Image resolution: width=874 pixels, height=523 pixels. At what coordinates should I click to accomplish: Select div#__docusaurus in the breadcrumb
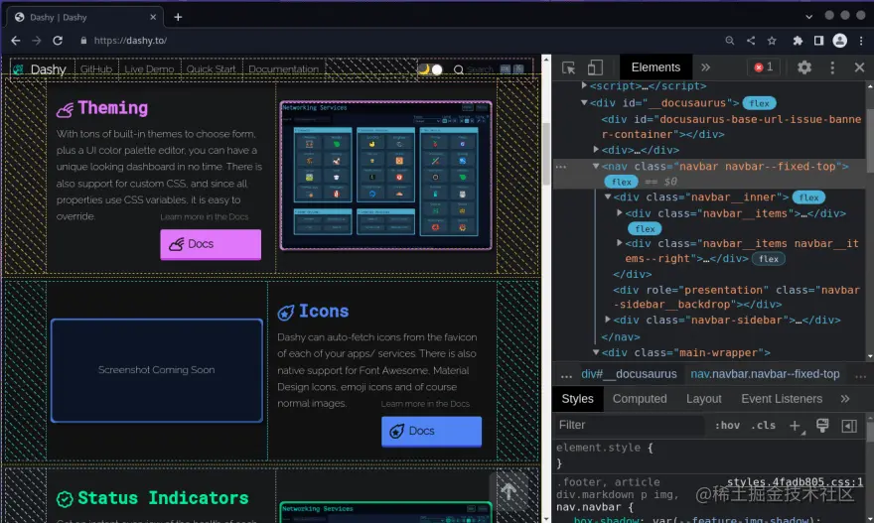coord(629,374)
